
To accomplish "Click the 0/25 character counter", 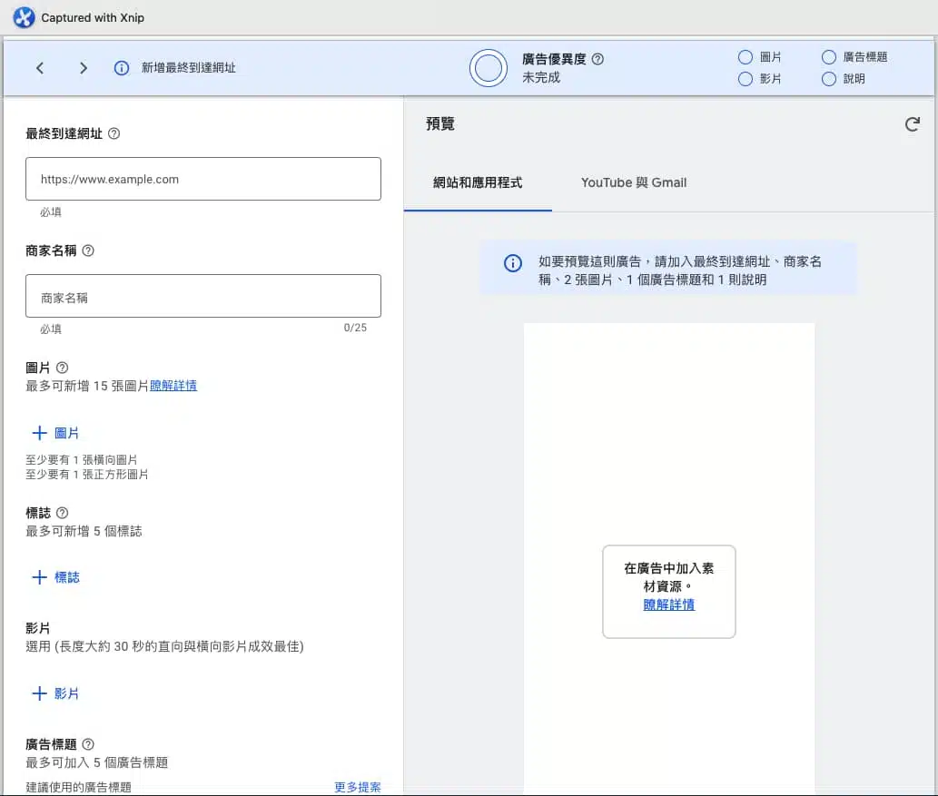I will coord(355,328).
